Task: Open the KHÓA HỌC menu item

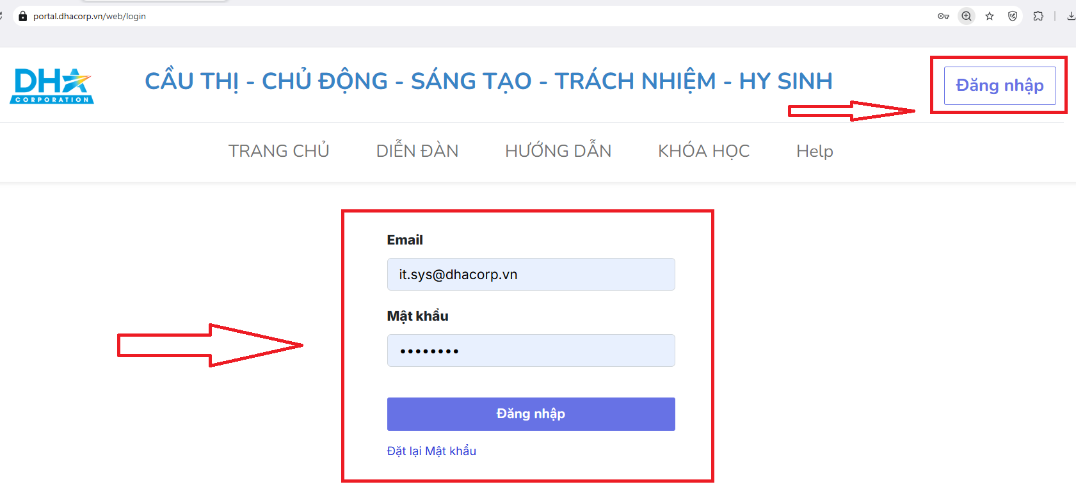Action: click(703, 151)
